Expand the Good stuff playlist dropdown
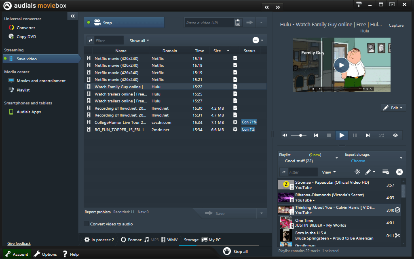 (x=337, y=158)
